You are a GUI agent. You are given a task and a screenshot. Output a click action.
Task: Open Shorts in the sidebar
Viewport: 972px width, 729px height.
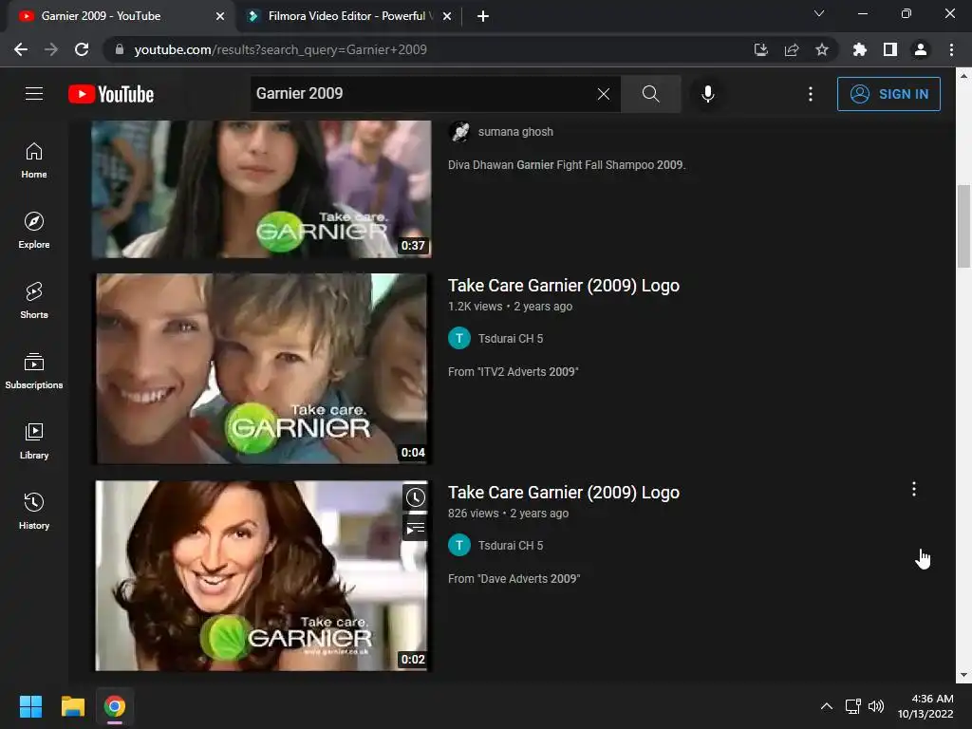pyautogui.click(x=34, y=301)
